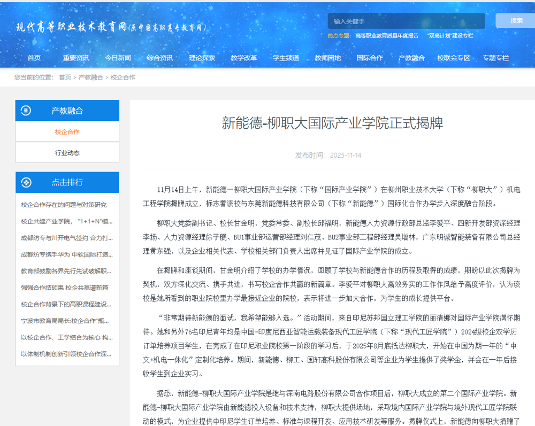The image size is (535, 426).
Task: Click the 产教融合 sidebar header icon
Action: pos(26,111)
